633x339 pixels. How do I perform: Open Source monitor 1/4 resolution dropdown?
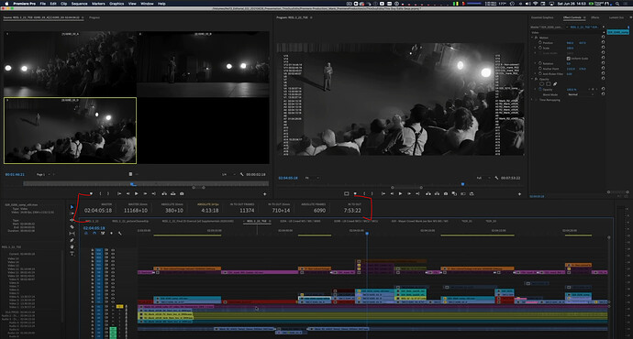[228, 174]
